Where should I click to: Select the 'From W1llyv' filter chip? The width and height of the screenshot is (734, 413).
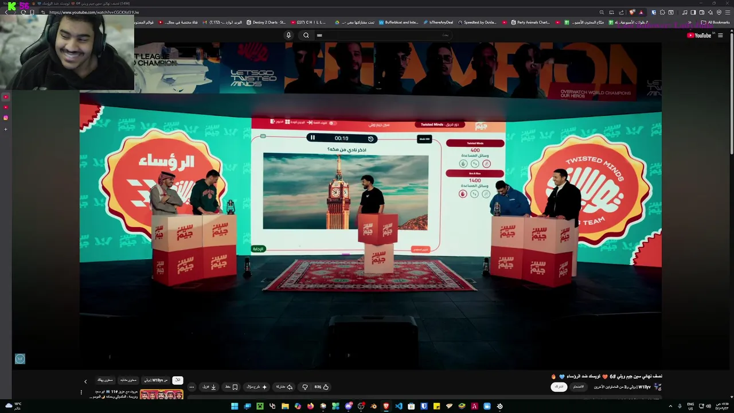coord(155,380)
